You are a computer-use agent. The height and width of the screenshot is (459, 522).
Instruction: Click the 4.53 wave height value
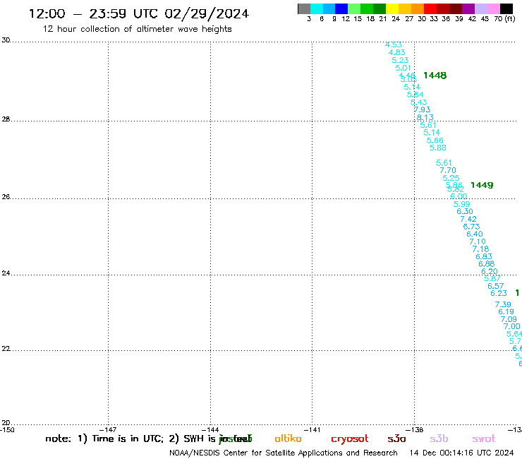click(x=394, y=44)
